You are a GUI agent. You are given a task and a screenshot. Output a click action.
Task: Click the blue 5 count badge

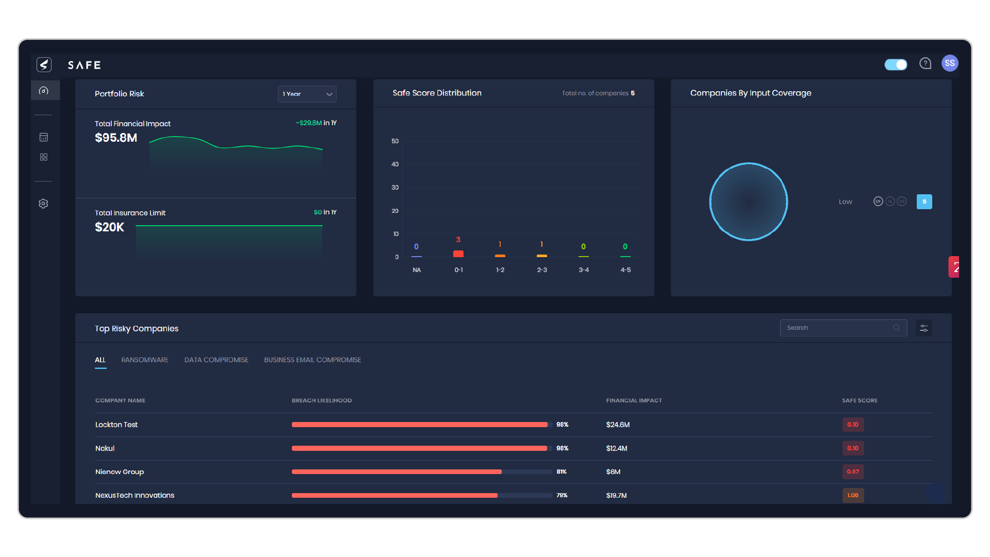tap(925, 201)
